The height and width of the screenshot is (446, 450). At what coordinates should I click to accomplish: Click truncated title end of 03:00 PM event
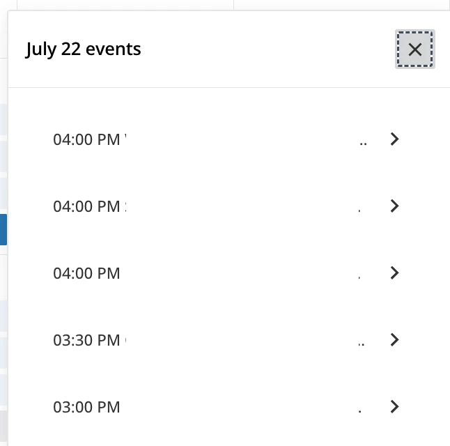[x=359, y=410]
